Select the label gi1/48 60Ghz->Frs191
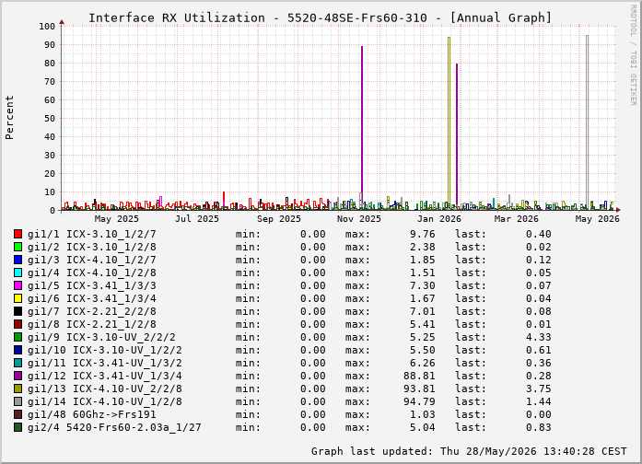 pyautogui.click(x=92, y=414)
